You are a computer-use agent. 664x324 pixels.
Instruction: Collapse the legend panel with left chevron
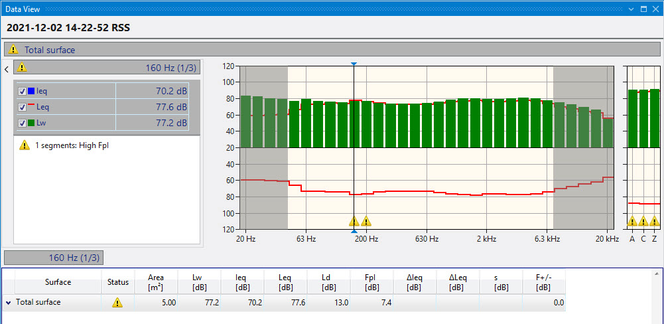(x=7, y=68)
